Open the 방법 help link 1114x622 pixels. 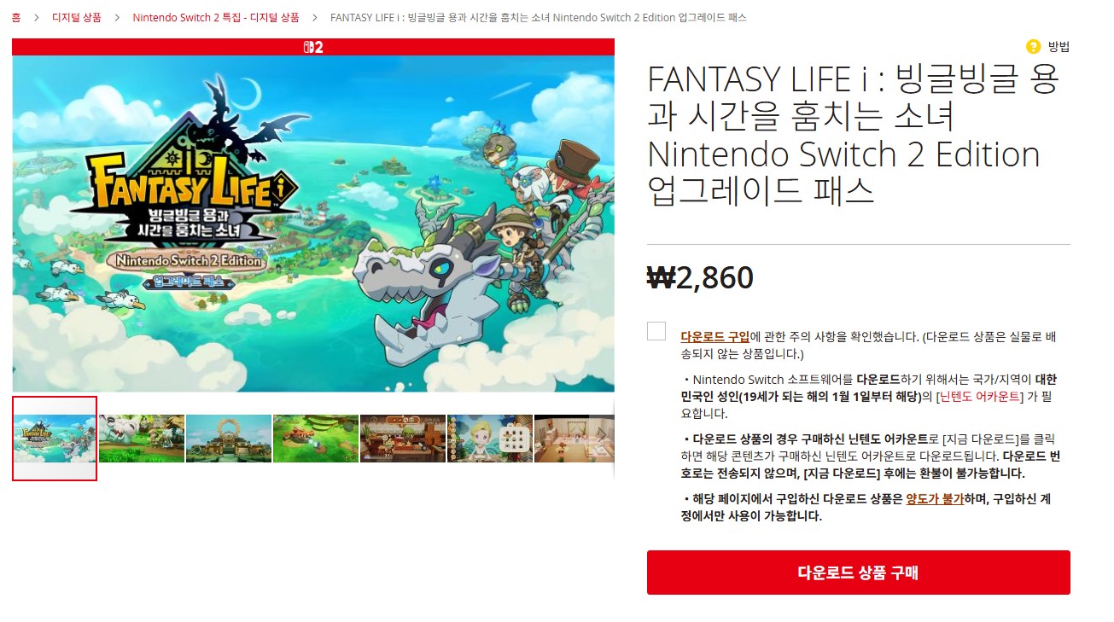tap(1059, 46)
